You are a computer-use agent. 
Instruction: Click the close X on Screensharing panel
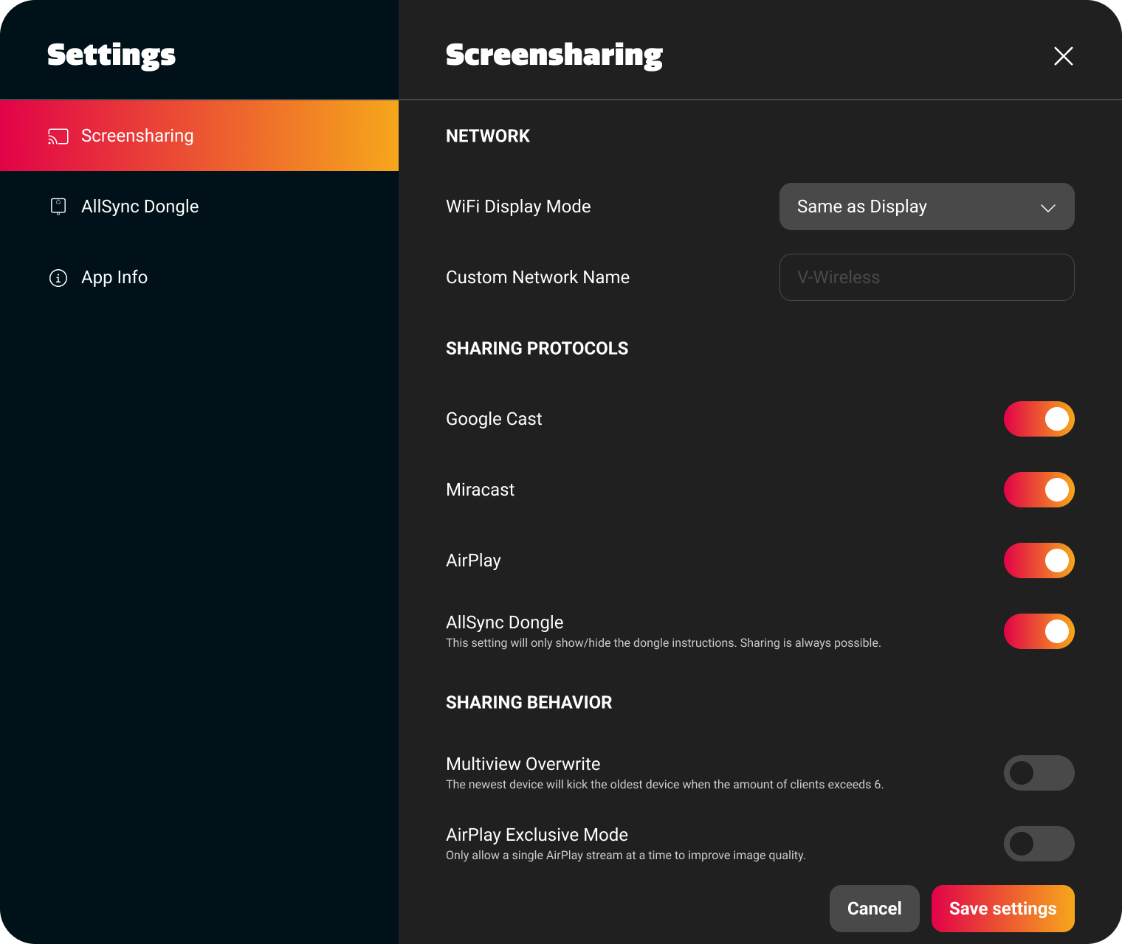pyautogui.click(x=1063, y=56)
